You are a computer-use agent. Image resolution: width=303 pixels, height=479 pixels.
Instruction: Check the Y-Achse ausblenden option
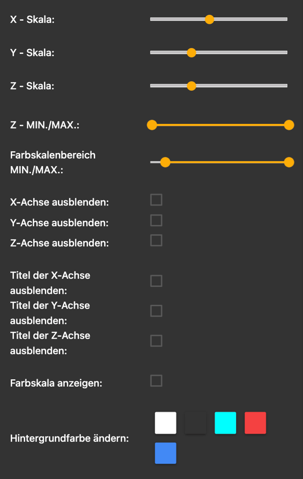coord(156,220)
